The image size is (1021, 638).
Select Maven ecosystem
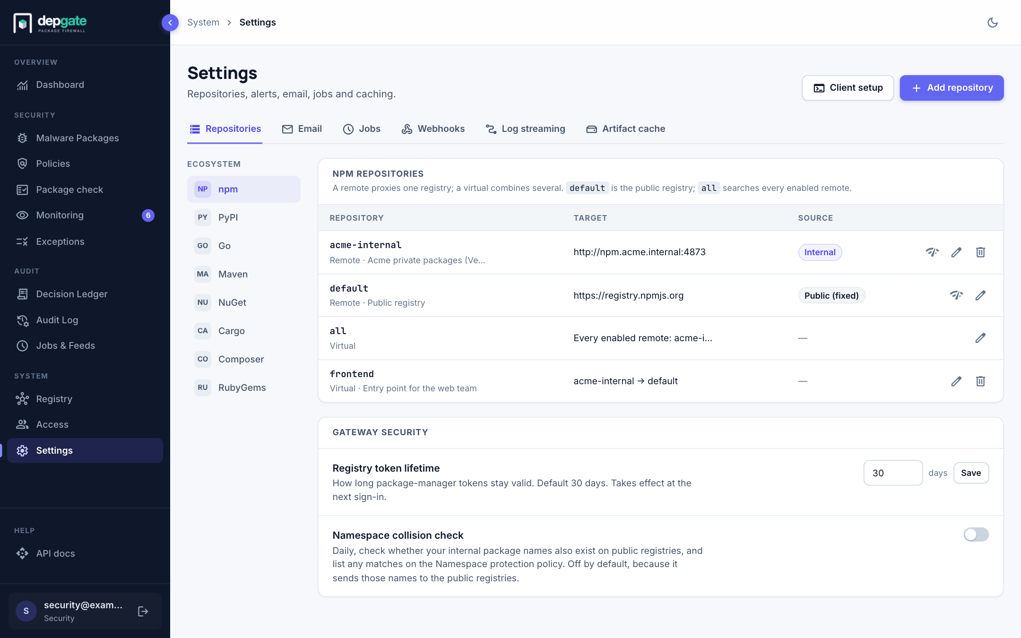[244, 274]
